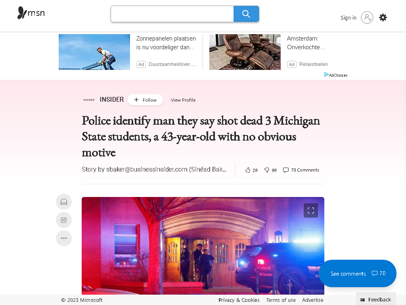Viewport: 406px width, 305px height.
Task: Open the three-dot more options button
Action: [x=64, y=238]
